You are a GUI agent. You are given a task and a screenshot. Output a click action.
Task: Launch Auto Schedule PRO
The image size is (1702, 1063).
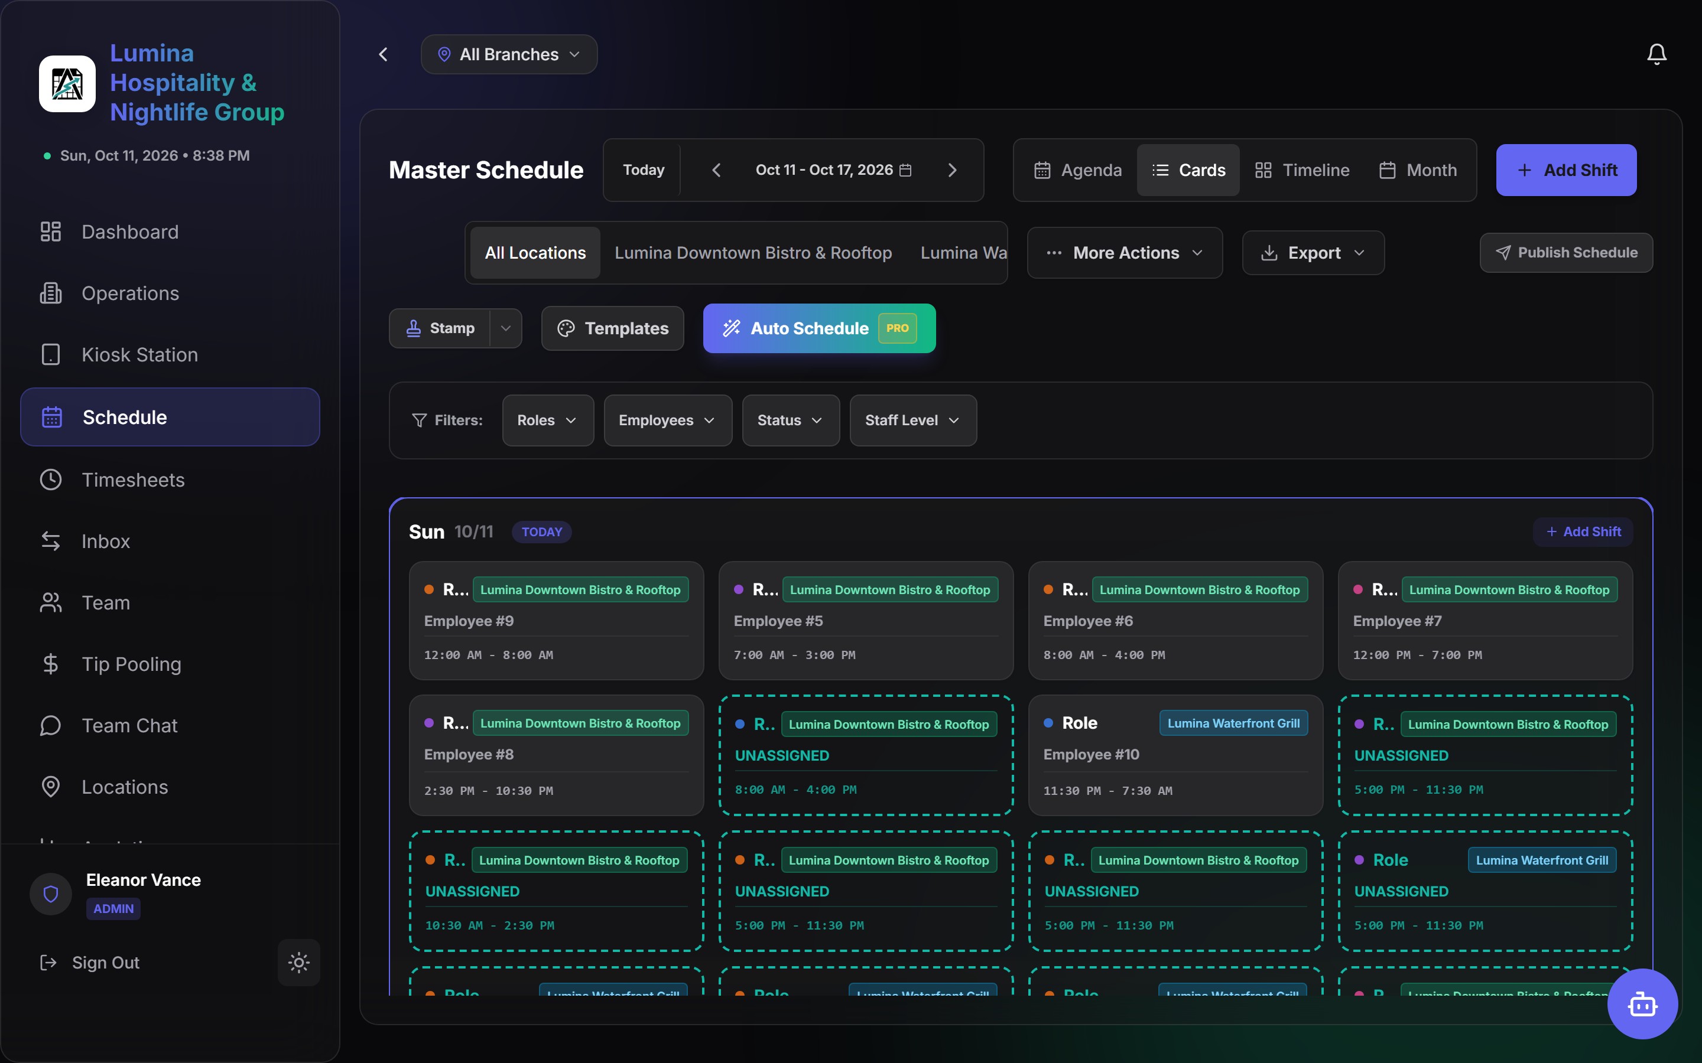[x=819, y=328]
